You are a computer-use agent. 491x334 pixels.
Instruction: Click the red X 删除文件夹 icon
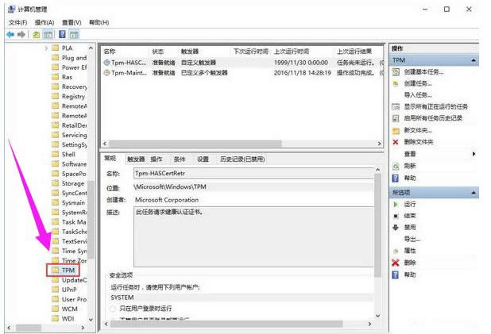point(396,142)
